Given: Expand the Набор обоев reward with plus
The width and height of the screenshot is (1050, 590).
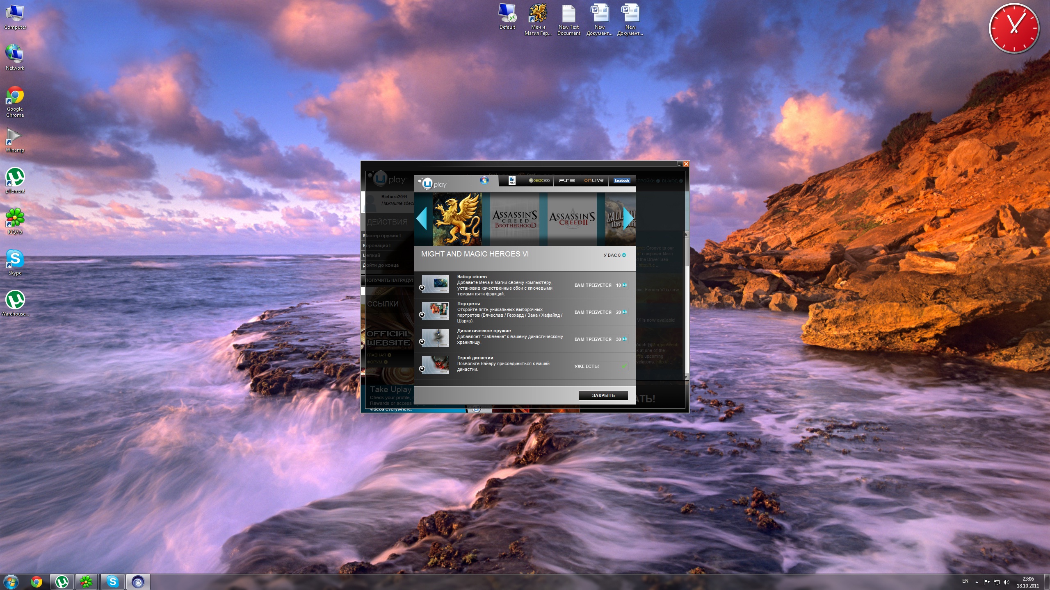Looking at the screenshot, I should 422,288.
